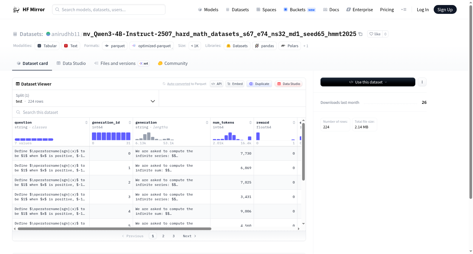Expand the +1 more libraries
This screenshot has width=473, height=254.
coord(306,46)
